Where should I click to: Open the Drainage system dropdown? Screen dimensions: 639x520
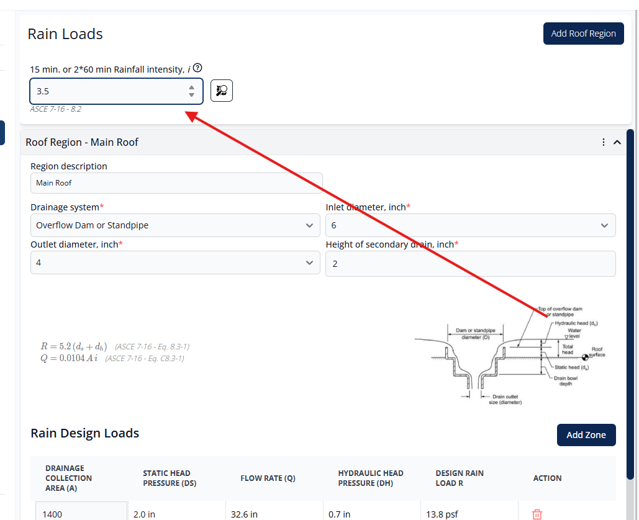[x=175, y=225]
